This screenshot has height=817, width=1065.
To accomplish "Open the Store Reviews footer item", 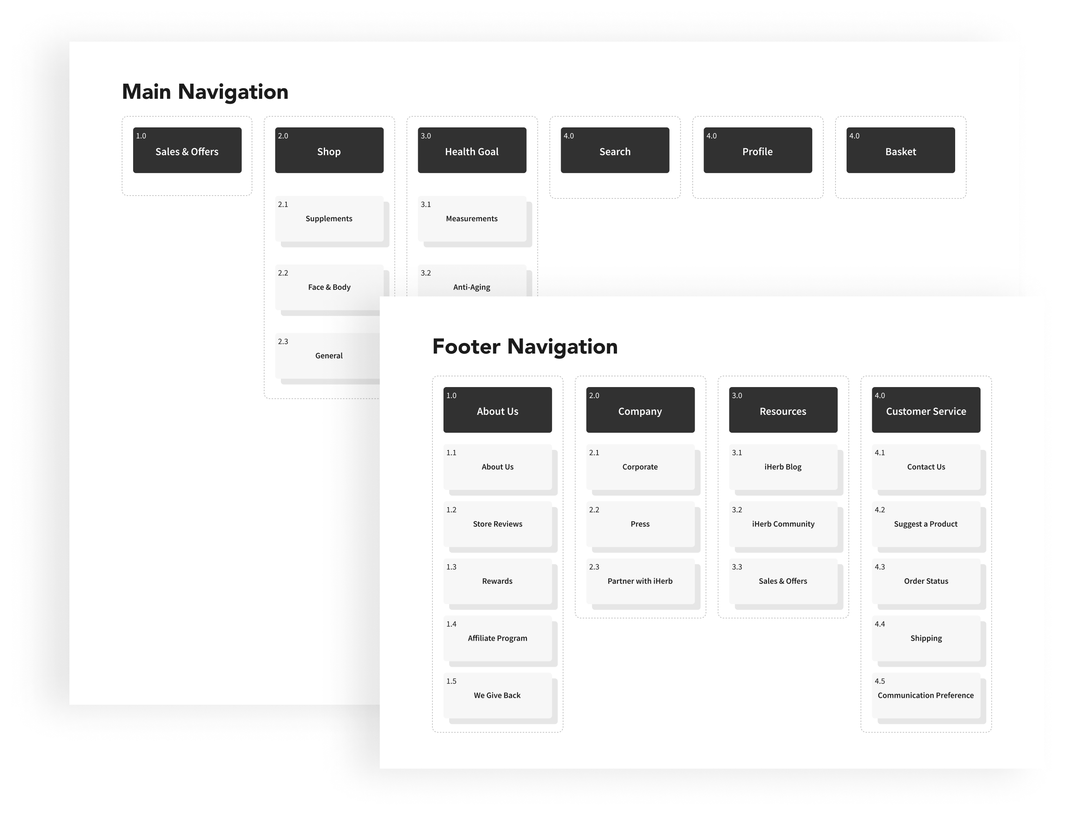I will [497, 524].
